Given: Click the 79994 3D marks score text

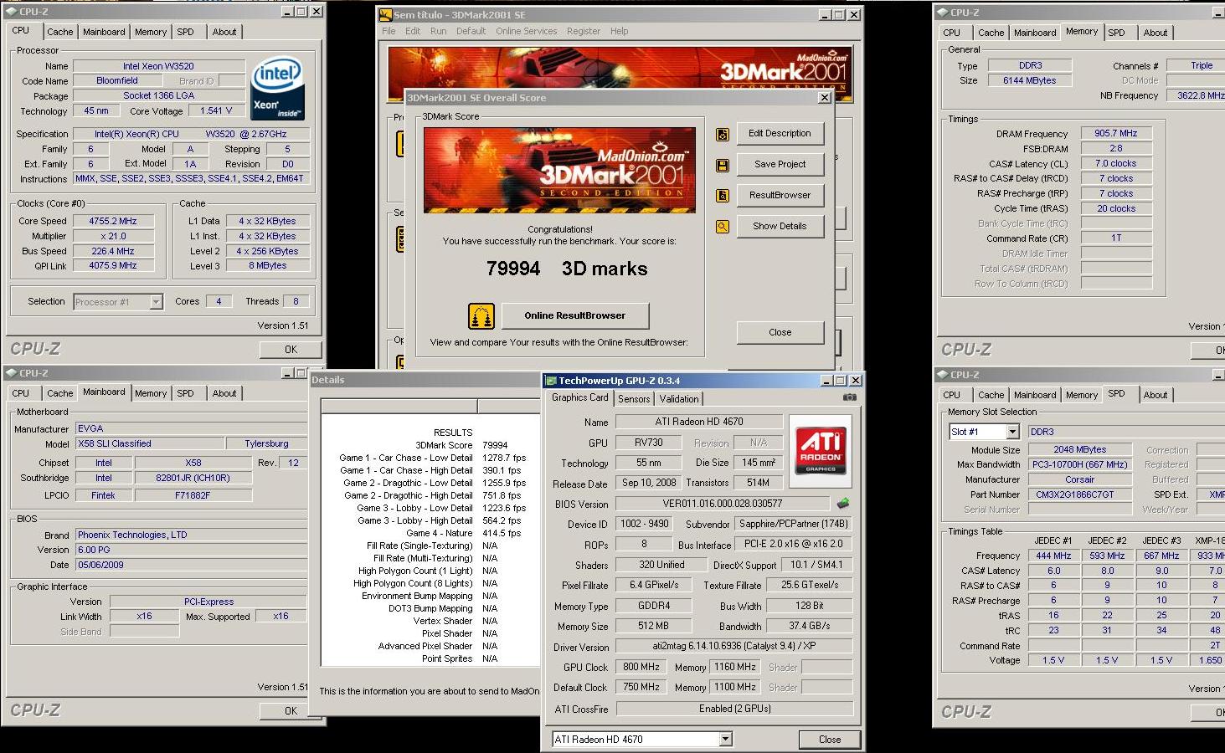Looking at the screenshot, I should (567, 269).
